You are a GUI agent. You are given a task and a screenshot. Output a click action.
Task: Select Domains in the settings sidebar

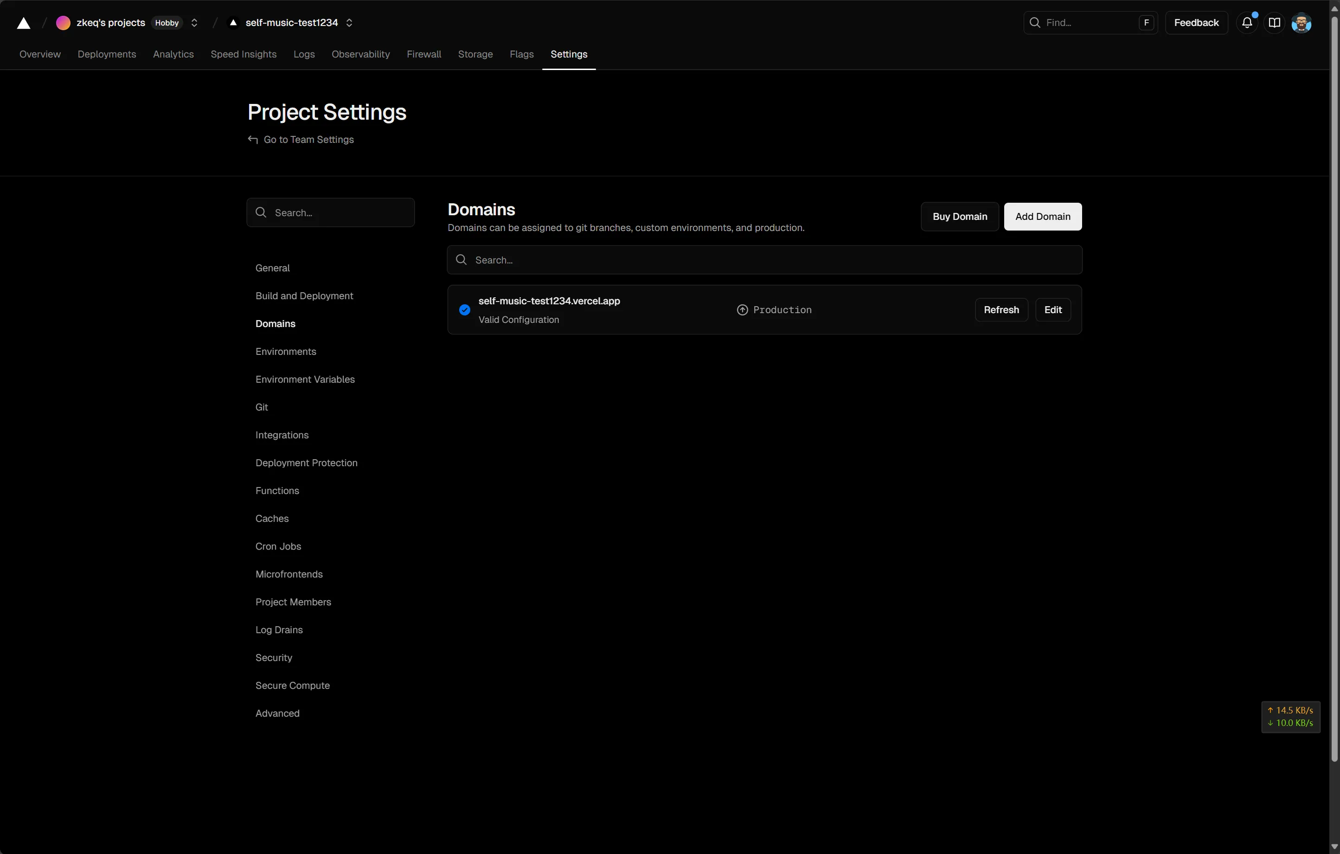coord(276,323)
